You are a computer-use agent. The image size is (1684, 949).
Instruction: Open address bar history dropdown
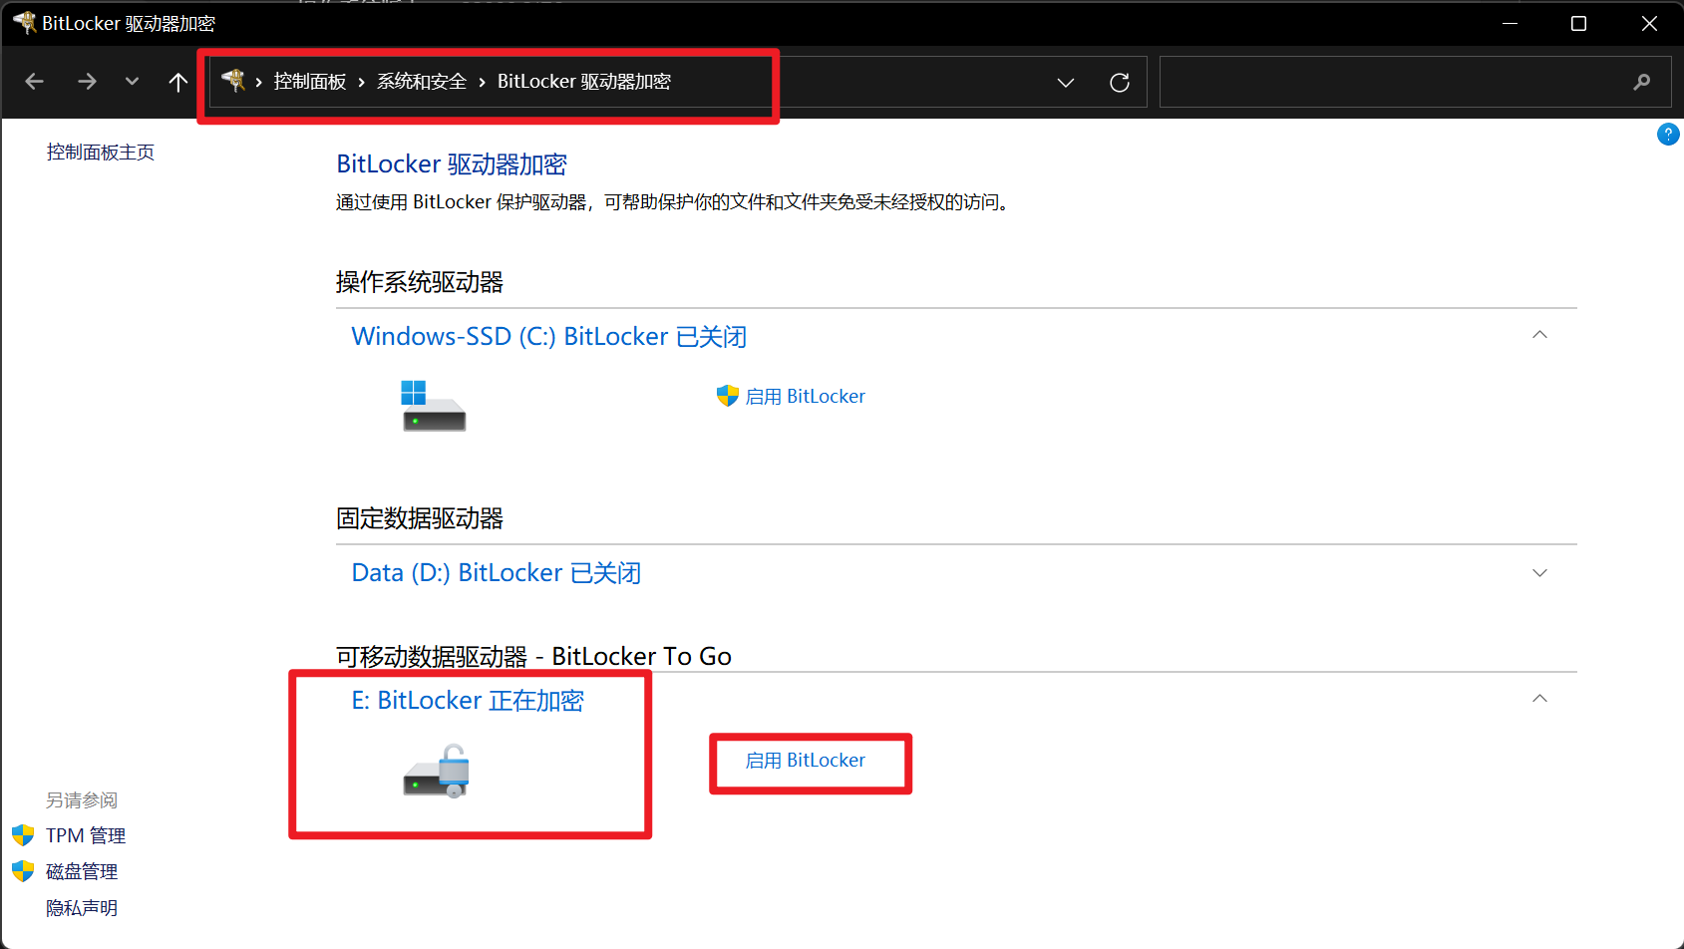(x=1066, y=82)
